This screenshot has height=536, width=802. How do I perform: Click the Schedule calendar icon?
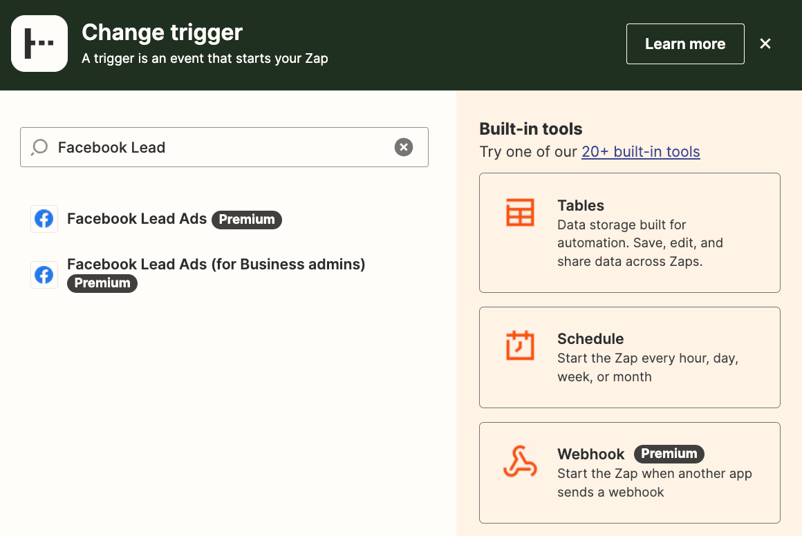pos(520,346)
